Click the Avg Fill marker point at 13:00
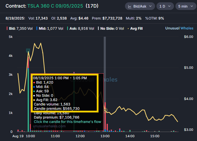197x141 pixels. 105,110
